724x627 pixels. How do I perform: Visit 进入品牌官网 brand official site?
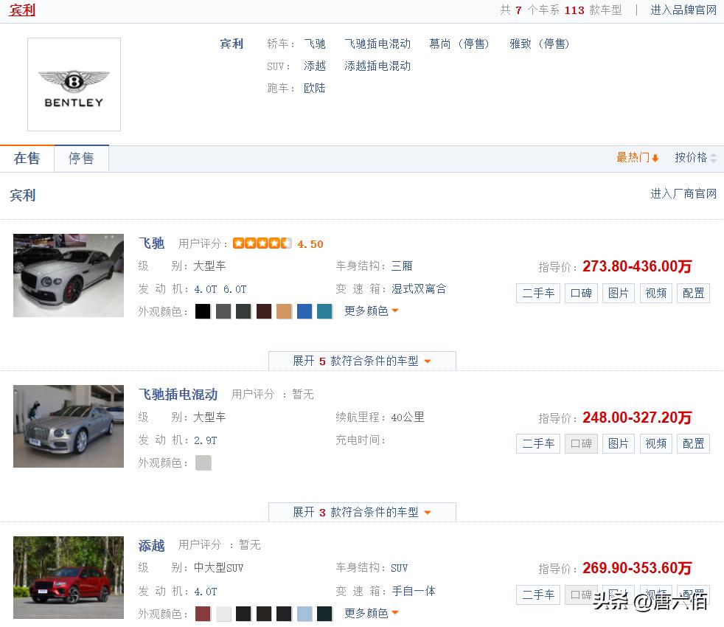(683, 10)
